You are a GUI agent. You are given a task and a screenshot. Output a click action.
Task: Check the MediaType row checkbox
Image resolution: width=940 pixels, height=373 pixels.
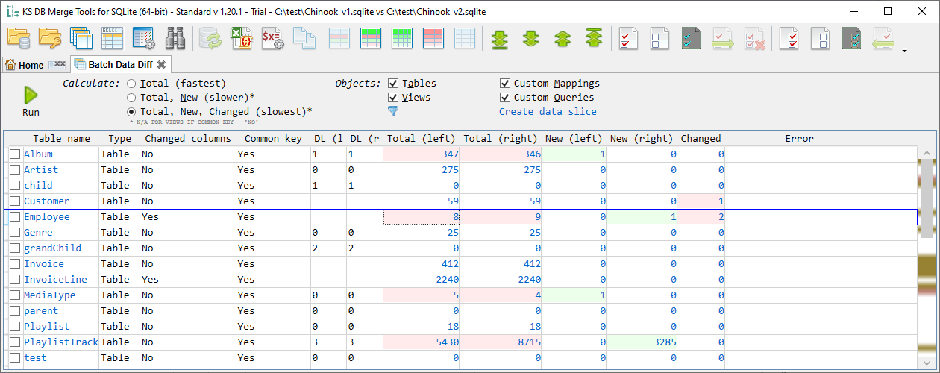pos(15,295)
